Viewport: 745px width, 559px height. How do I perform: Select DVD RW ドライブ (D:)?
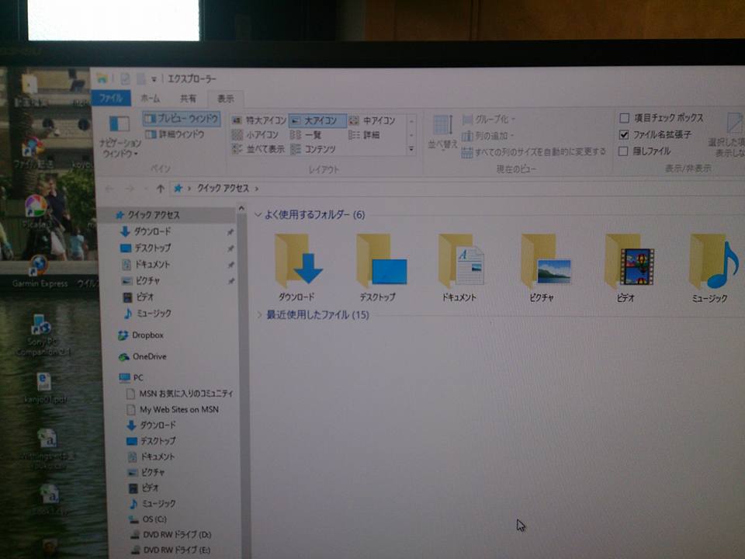pyautogui.click(x=171, y=535)
